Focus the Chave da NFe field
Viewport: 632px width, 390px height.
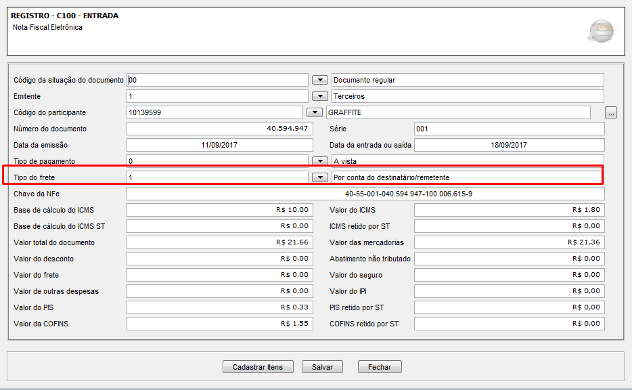coord(365,194)
